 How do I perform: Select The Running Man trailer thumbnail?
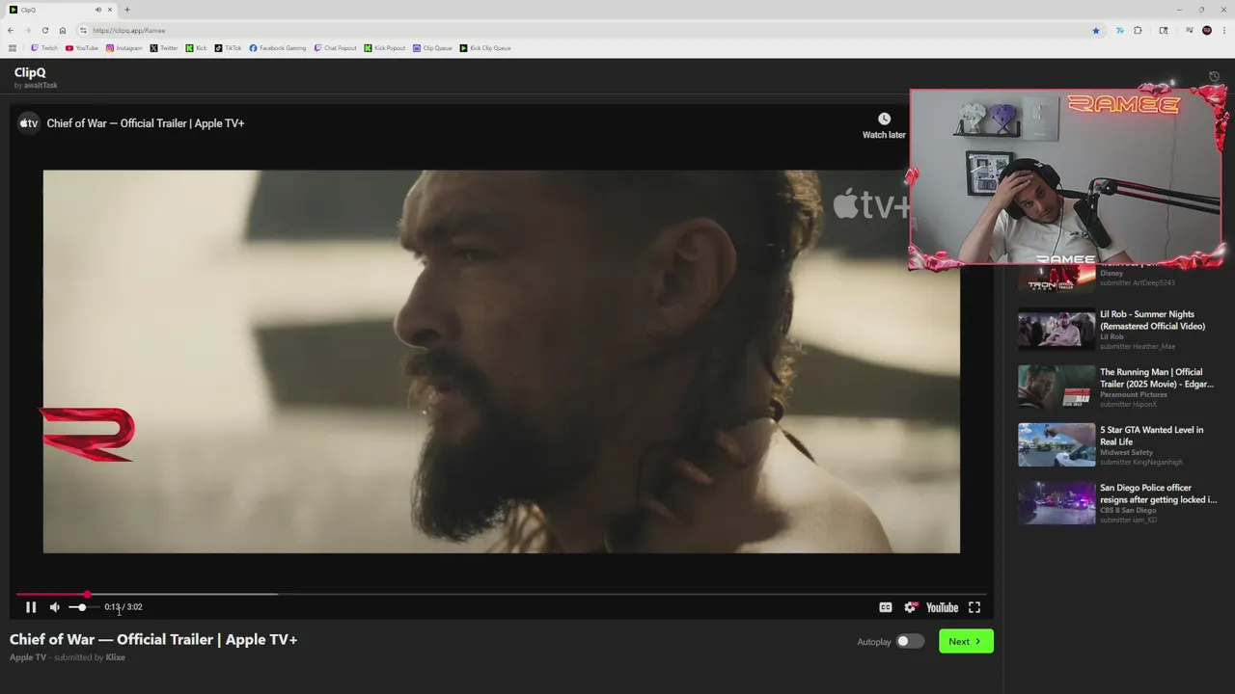1057,387
